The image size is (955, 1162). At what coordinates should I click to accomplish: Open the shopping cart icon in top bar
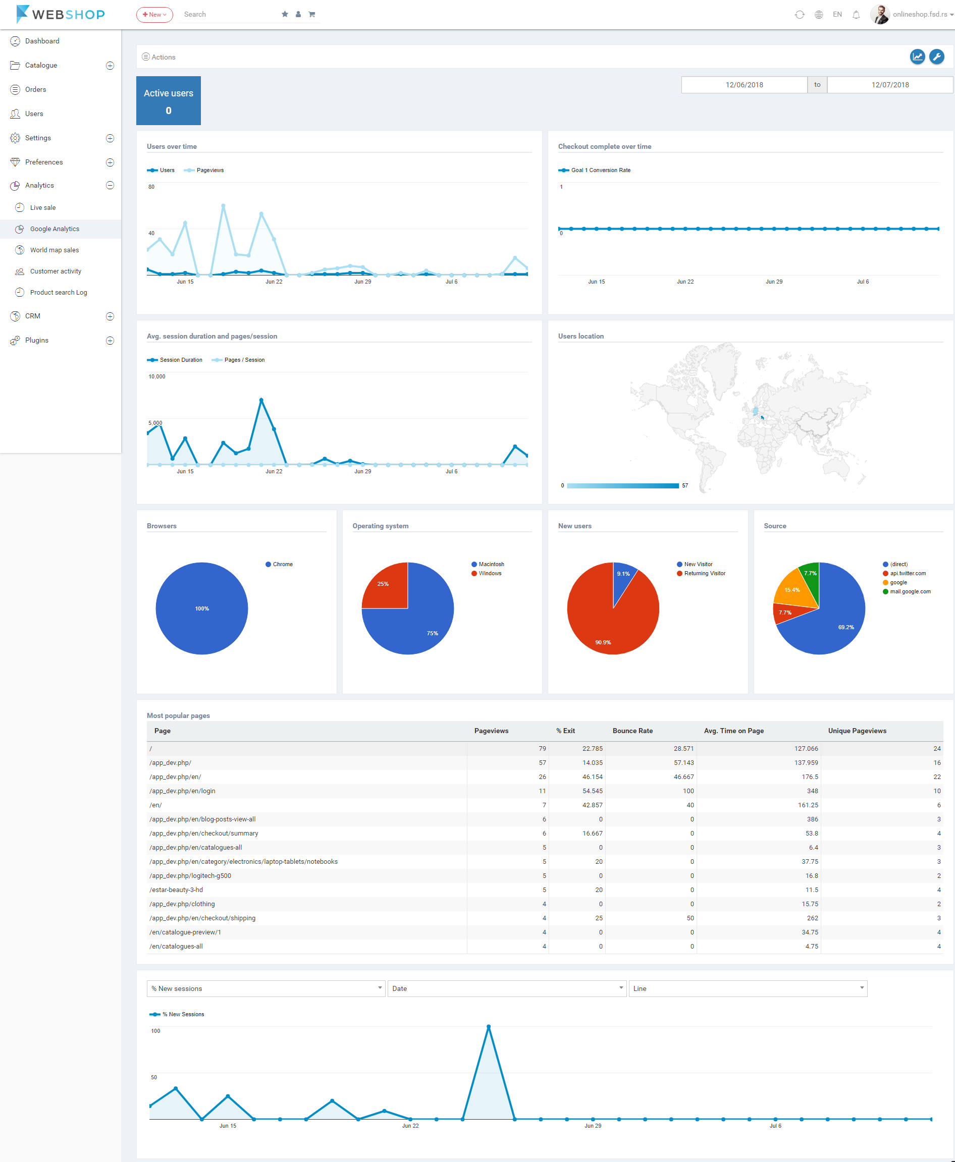pos(311,14)
